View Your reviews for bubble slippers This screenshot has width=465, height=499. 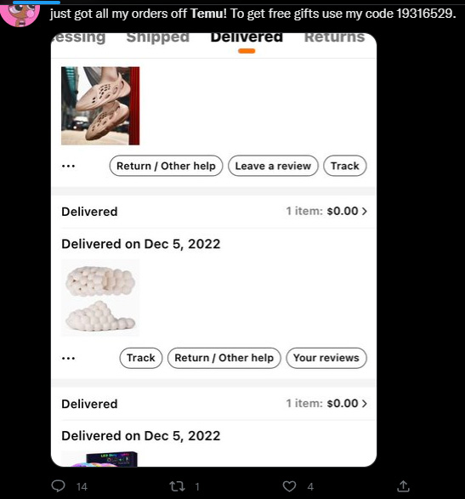326,358
